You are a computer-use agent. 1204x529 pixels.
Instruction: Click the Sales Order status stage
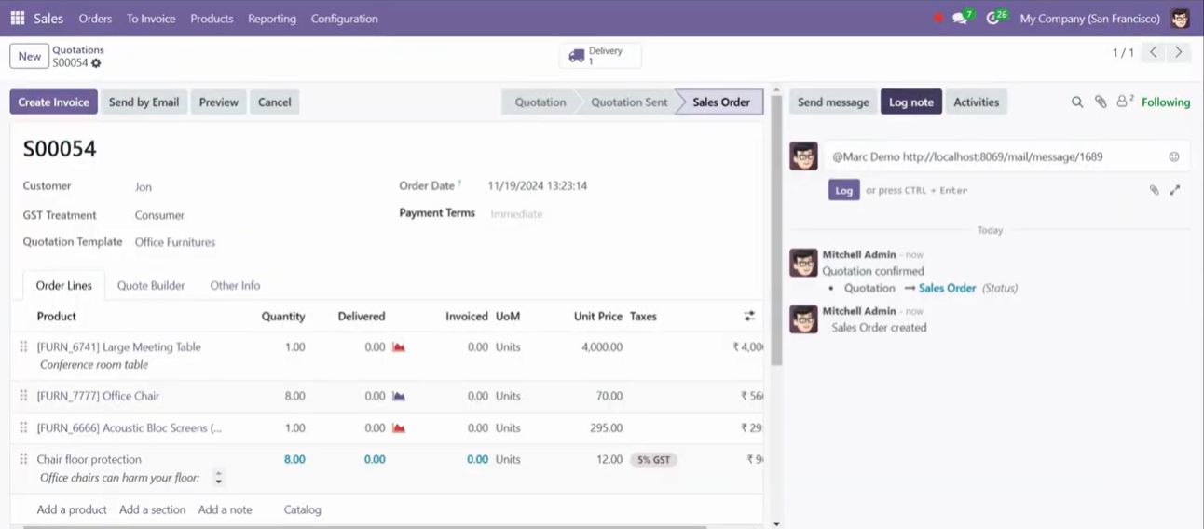720,102
